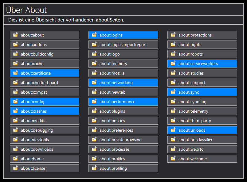Open about:support troubleshooting page
247x182 pixels.
point(192,83)
